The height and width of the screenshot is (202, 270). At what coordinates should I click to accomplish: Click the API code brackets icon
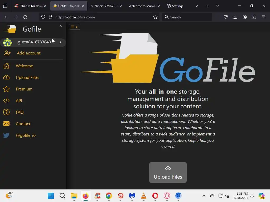[x=6, y=100]
